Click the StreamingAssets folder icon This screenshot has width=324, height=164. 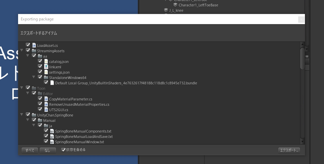click(34, 51)
